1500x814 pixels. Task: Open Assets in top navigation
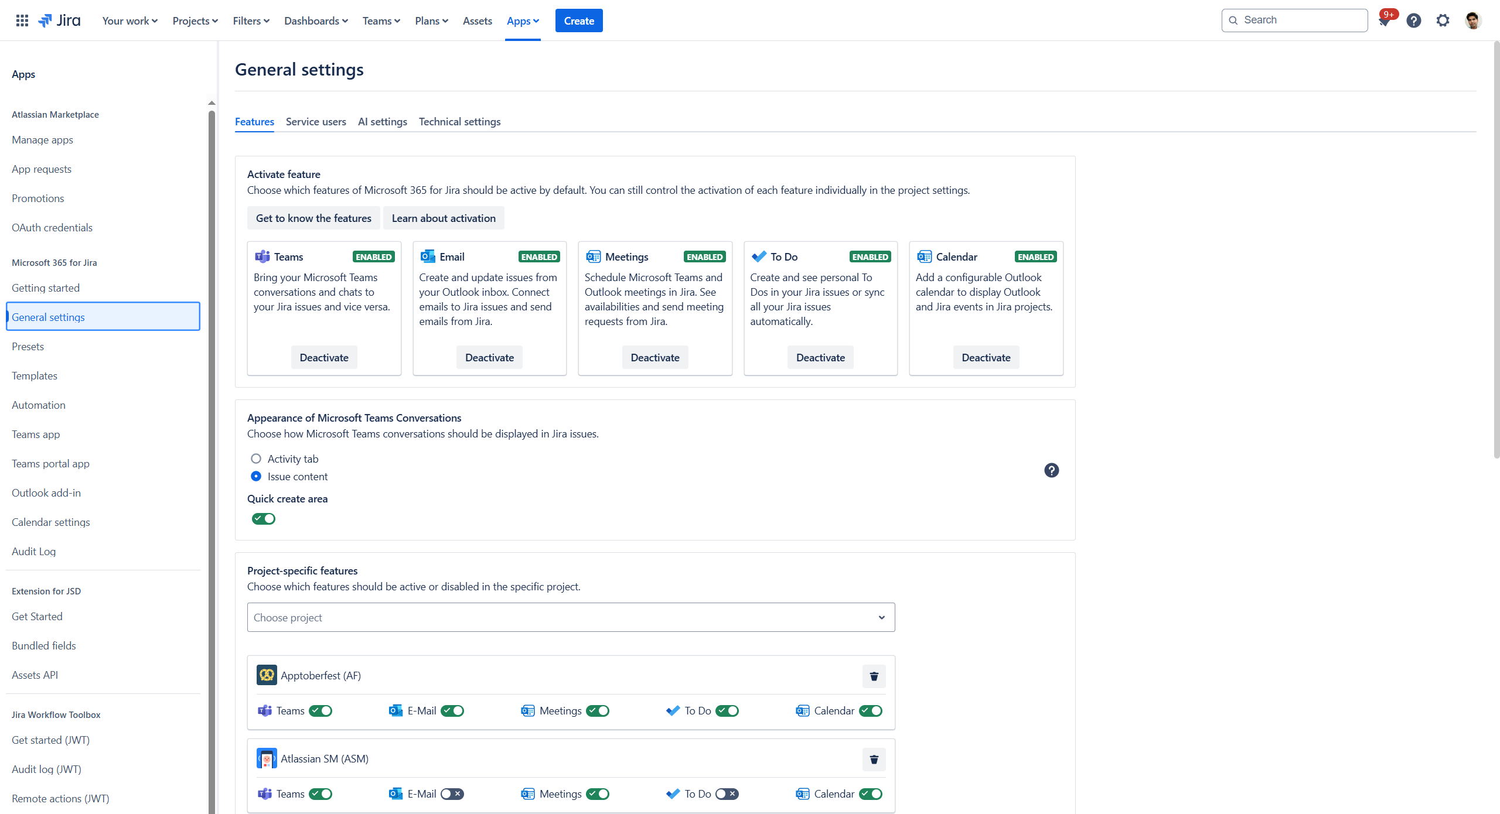478,21
